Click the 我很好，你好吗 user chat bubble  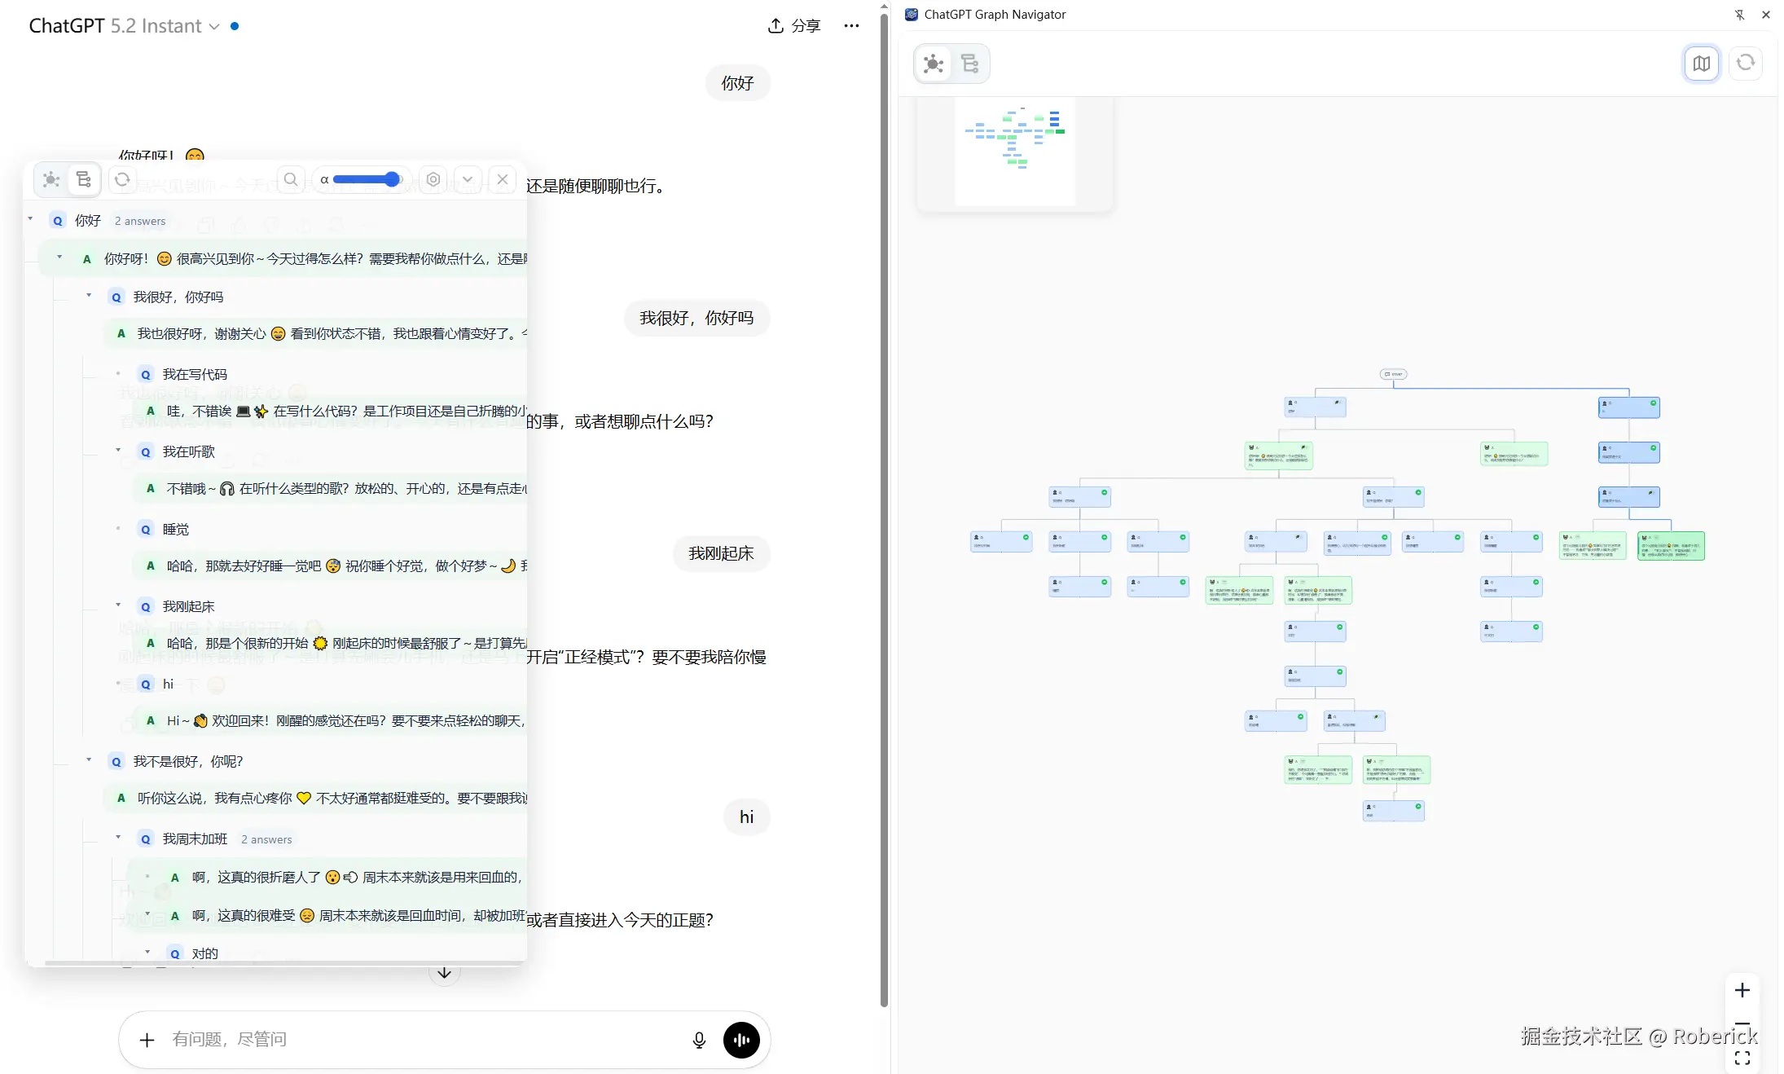696,318
